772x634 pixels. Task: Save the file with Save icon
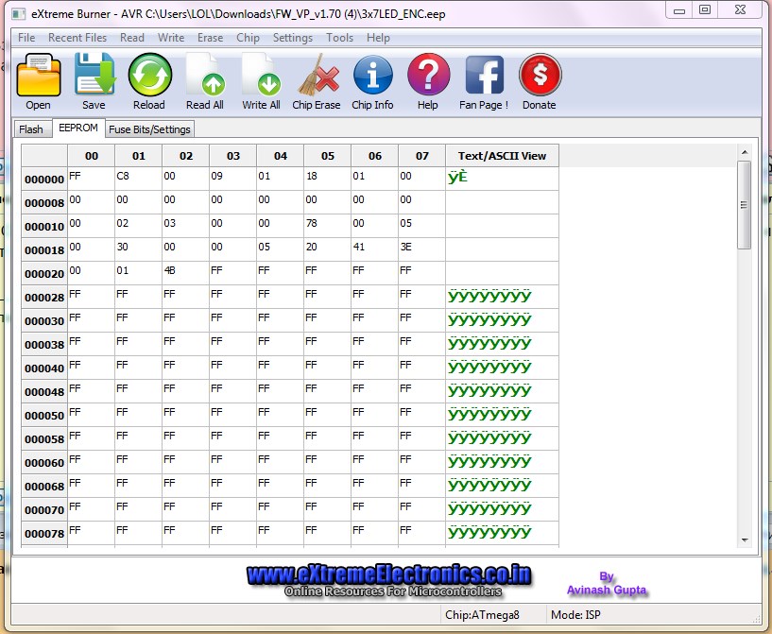click(94, 76)
